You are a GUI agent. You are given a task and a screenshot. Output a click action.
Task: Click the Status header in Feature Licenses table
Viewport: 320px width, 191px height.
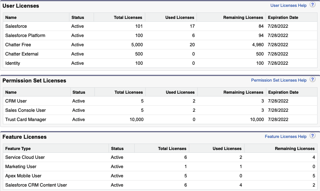click(x=117, y=149)
